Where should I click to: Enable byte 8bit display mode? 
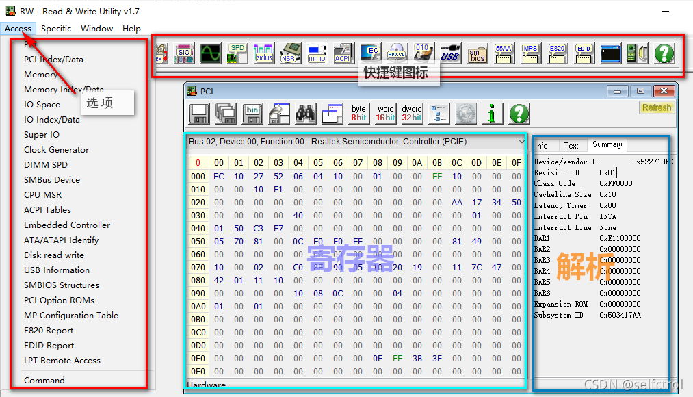(x=358, y=113)
